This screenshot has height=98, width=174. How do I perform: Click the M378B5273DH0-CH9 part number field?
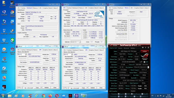(80, 62)
